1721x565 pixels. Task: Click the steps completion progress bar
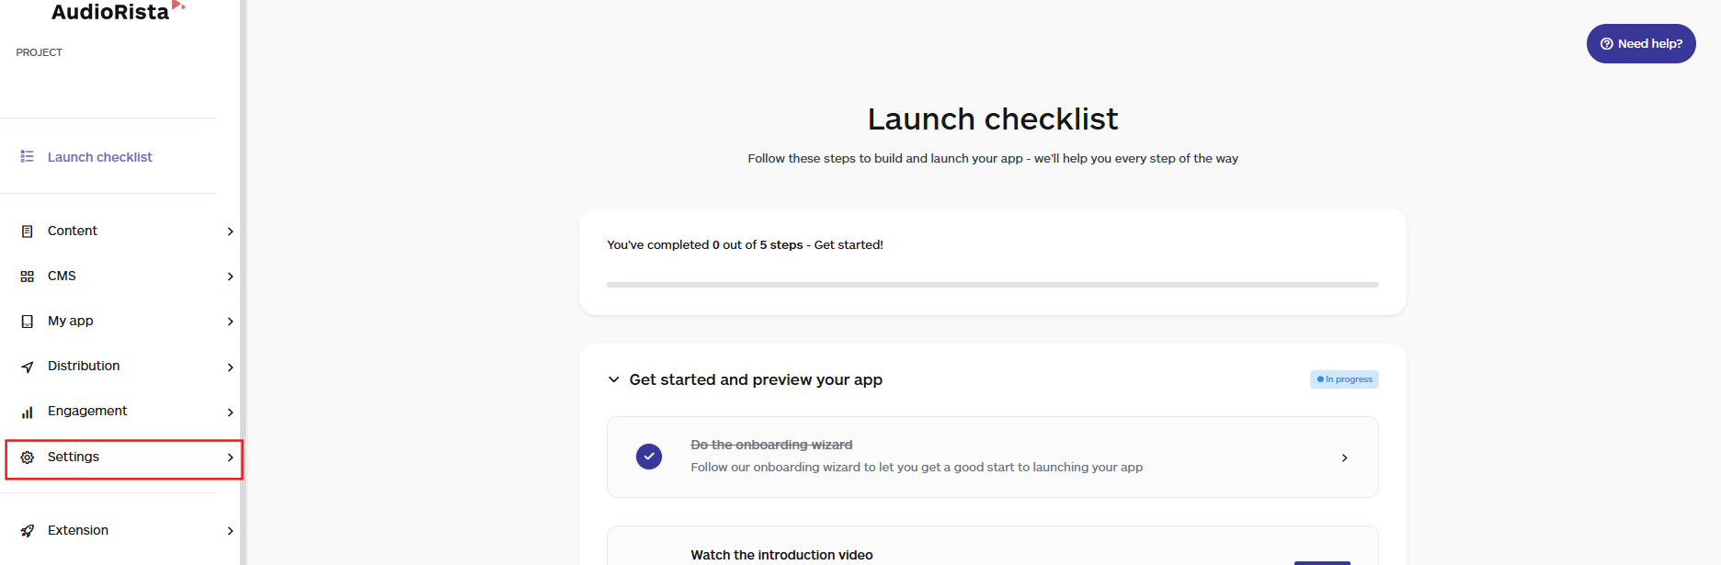(x=992, y=284)
